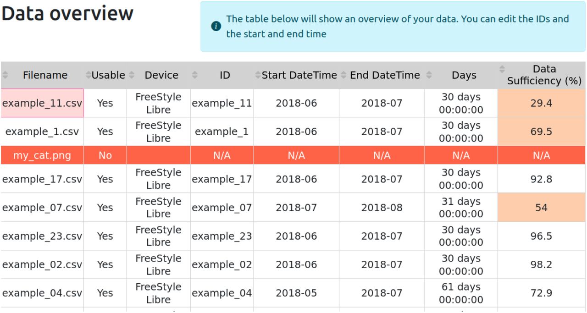587x313 pixels.
Task: Click FreeStyle Libre device cell for example_23
Action: click(158, 236)
